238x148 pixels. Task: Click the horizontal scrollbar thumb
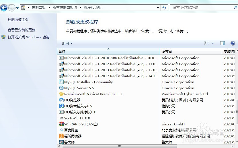click(x=120, y=146)
